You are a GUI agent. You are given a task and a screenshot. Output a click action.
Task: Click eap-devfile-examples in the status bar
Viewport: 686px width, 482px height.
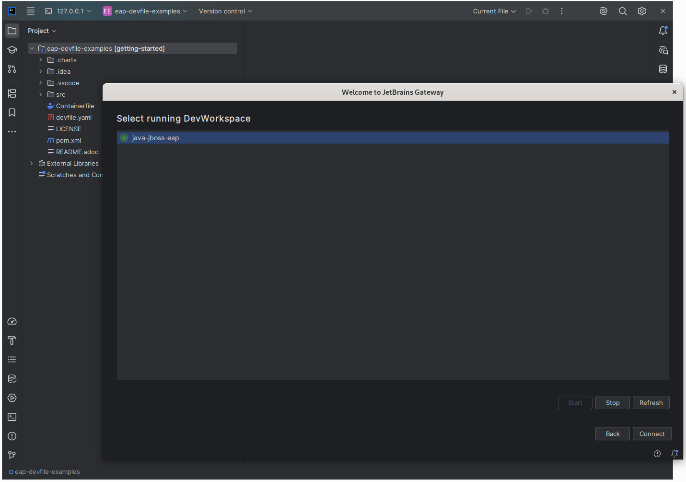45,471
